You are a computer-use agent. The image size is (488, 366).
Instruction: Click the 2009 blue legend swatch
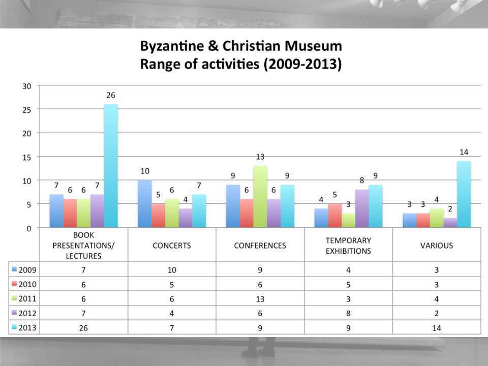pos(14,269)
